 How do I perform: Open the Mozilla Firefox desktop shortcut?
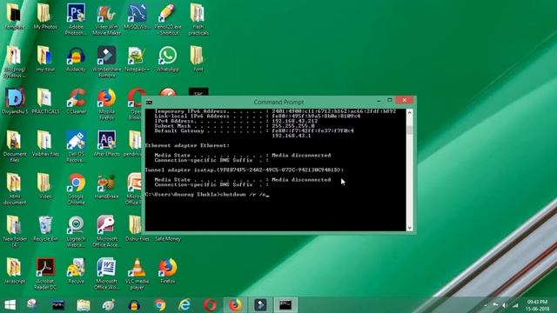click(106, 103)
